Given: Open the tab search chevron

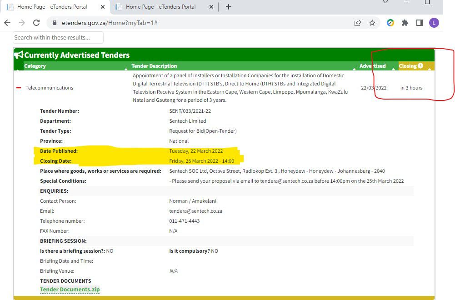Looking at the screenshot, I should click(x=385, y=3).
